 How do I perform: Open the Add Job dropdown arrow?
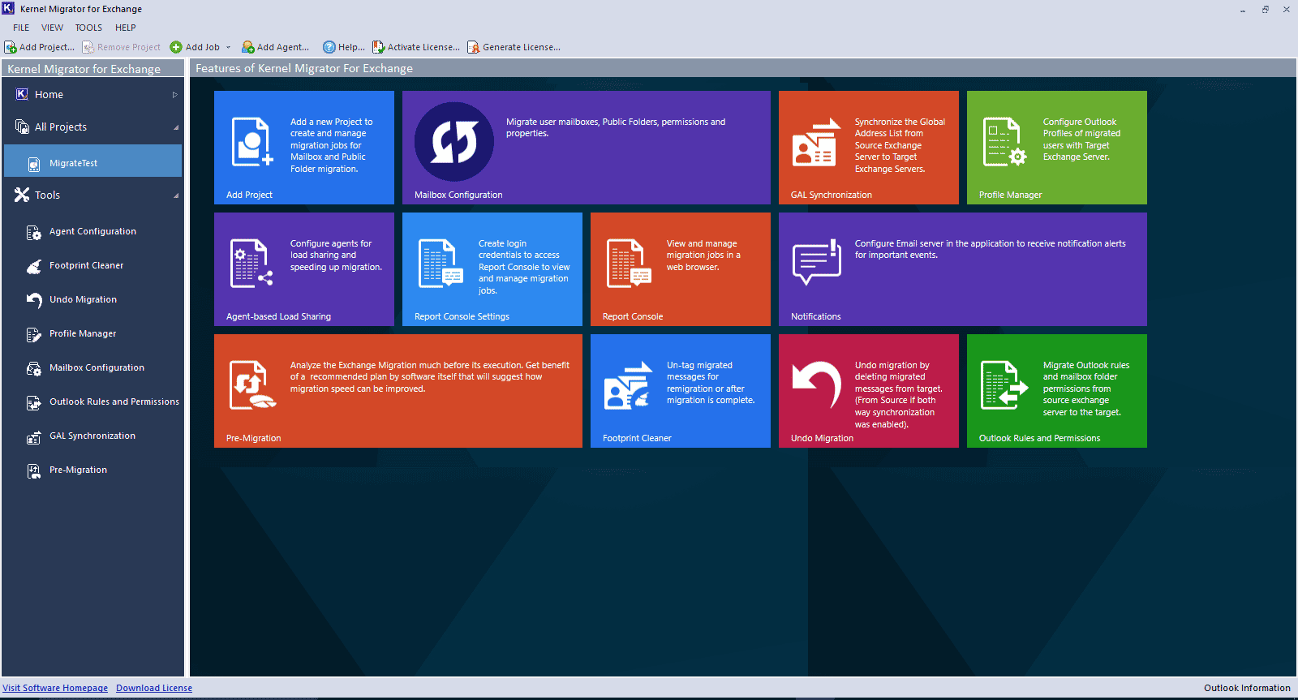228,47
